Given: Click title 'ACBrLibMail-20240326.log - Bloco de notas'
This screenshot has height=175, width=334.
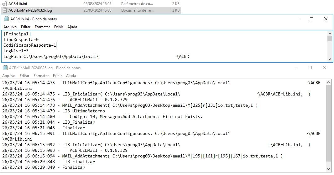Looking at the screenshot, I should point(45,68).
